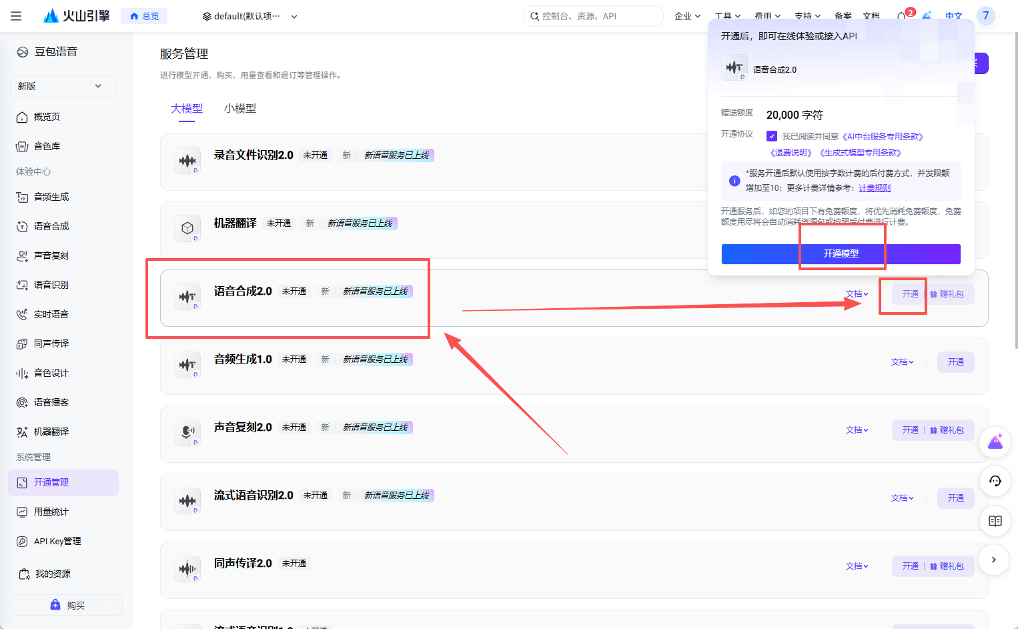
Task: Click 赠礼包 for 声音复刻2.0
Action: tap(947, 430)
